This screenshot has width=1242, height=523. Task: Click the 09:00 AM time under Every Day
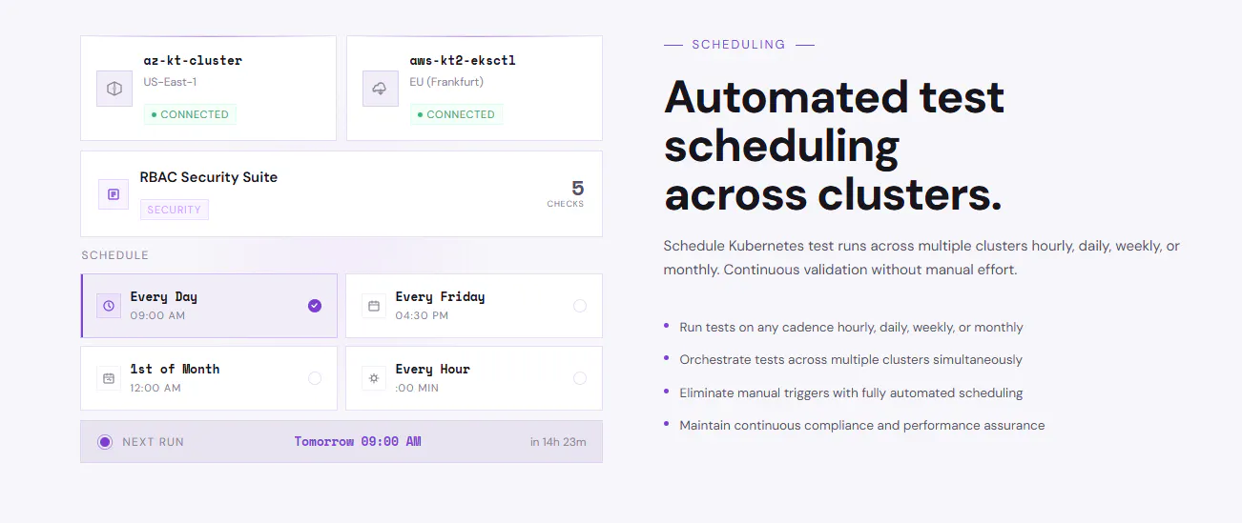click(x=157, y=315)
